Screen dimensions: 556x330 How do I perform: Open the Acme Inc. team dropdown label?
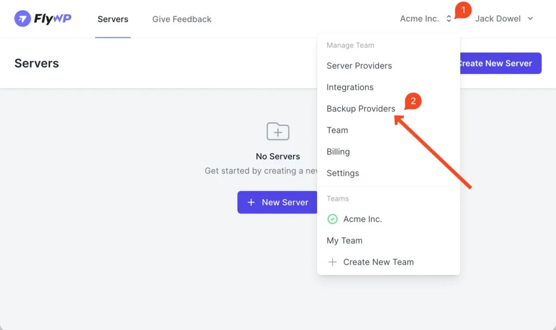click(419, 19)
